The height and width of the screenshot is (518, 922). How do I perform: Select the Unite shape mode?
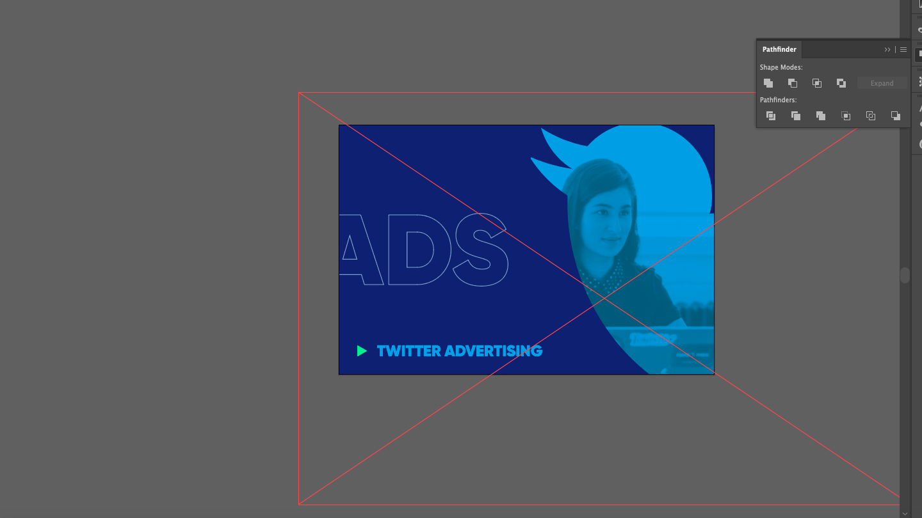pos(768,83)
